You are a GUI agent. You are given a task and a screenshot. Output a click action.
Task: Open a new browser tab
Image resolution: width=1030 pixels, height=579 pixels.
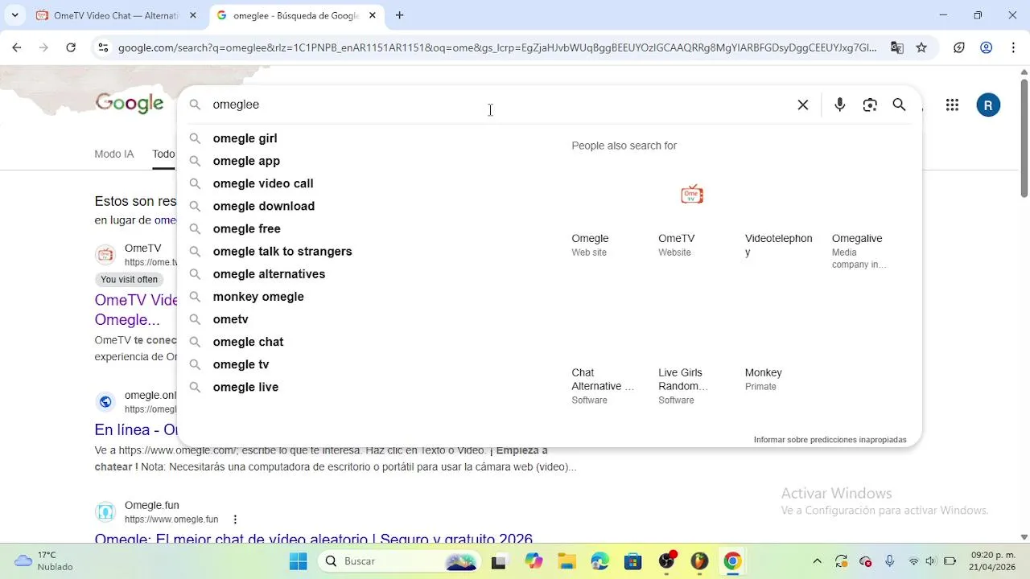point(399,15)
